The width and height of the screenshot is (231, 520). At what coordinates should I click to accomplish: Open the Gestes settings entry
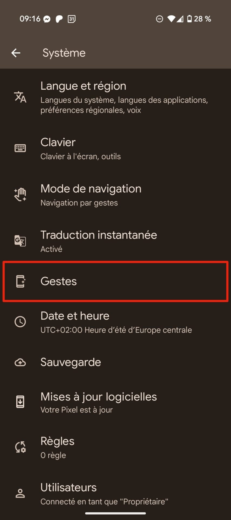click(115, 281)
